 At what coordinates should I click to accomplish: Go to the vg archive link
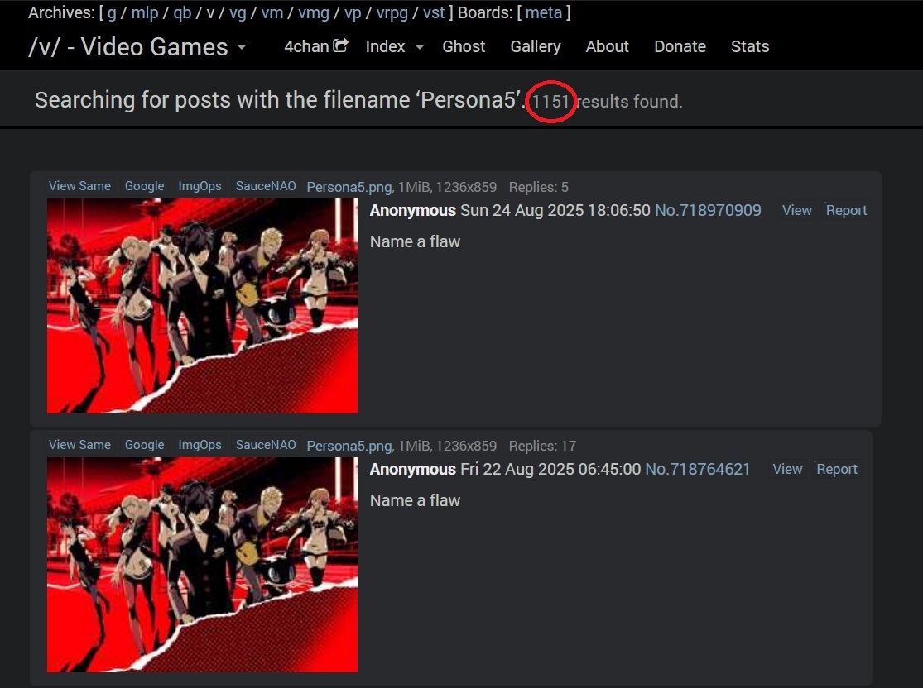238,13
